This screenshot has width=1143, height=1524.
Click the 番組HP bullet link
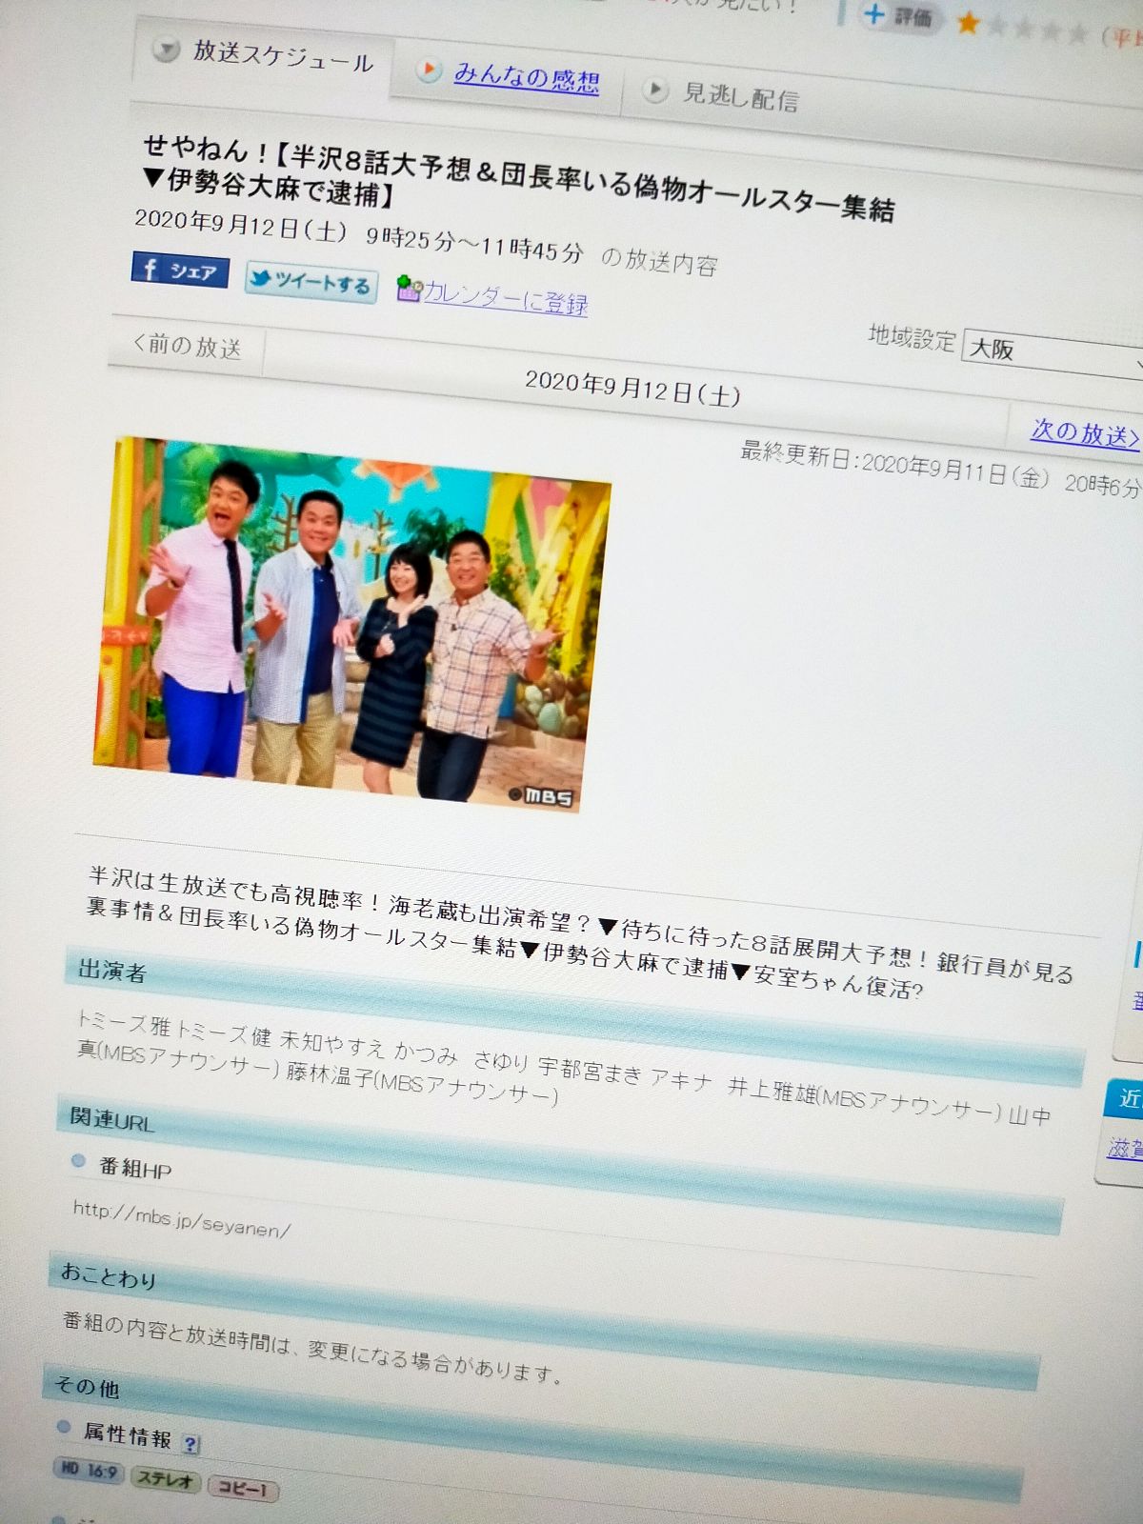134,1168
